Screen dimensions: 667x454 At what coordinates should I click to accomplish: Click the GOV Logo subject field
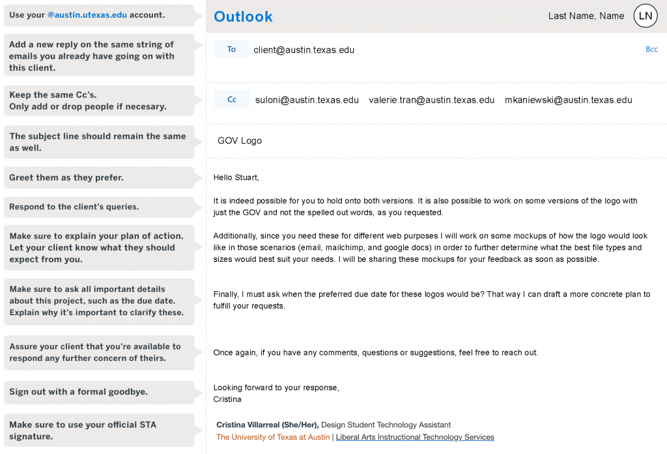(436, 141)
